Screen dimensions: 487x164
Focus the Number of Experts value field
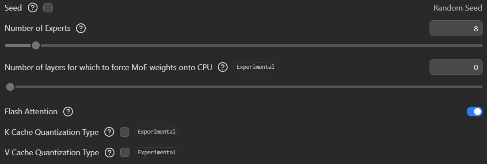point(456,29)
